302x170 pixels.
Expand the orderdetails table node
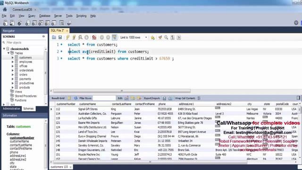click(x=13, y=70)
